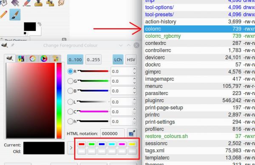The height and width of the screenshot is (165, 255).
Task: Open the Palette selector tab
Action: tap(55, 59)
